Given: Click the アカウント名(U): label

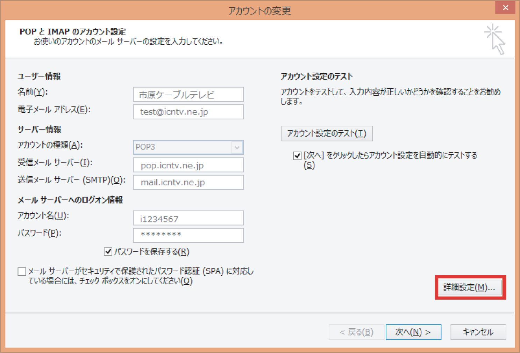Looking at the screenshot, I should [44, 215].
